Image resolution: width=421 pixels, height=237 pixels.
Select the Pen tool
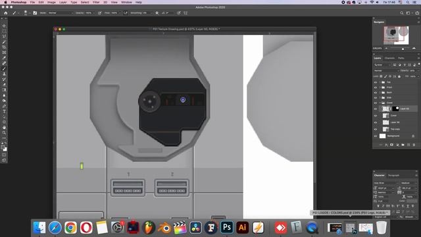[4, 106]
